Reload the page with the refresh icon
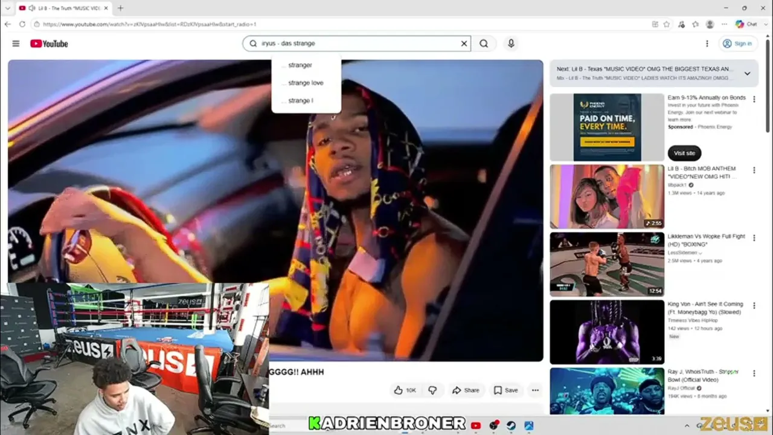 pyautogui.click(x=22, y=24)
